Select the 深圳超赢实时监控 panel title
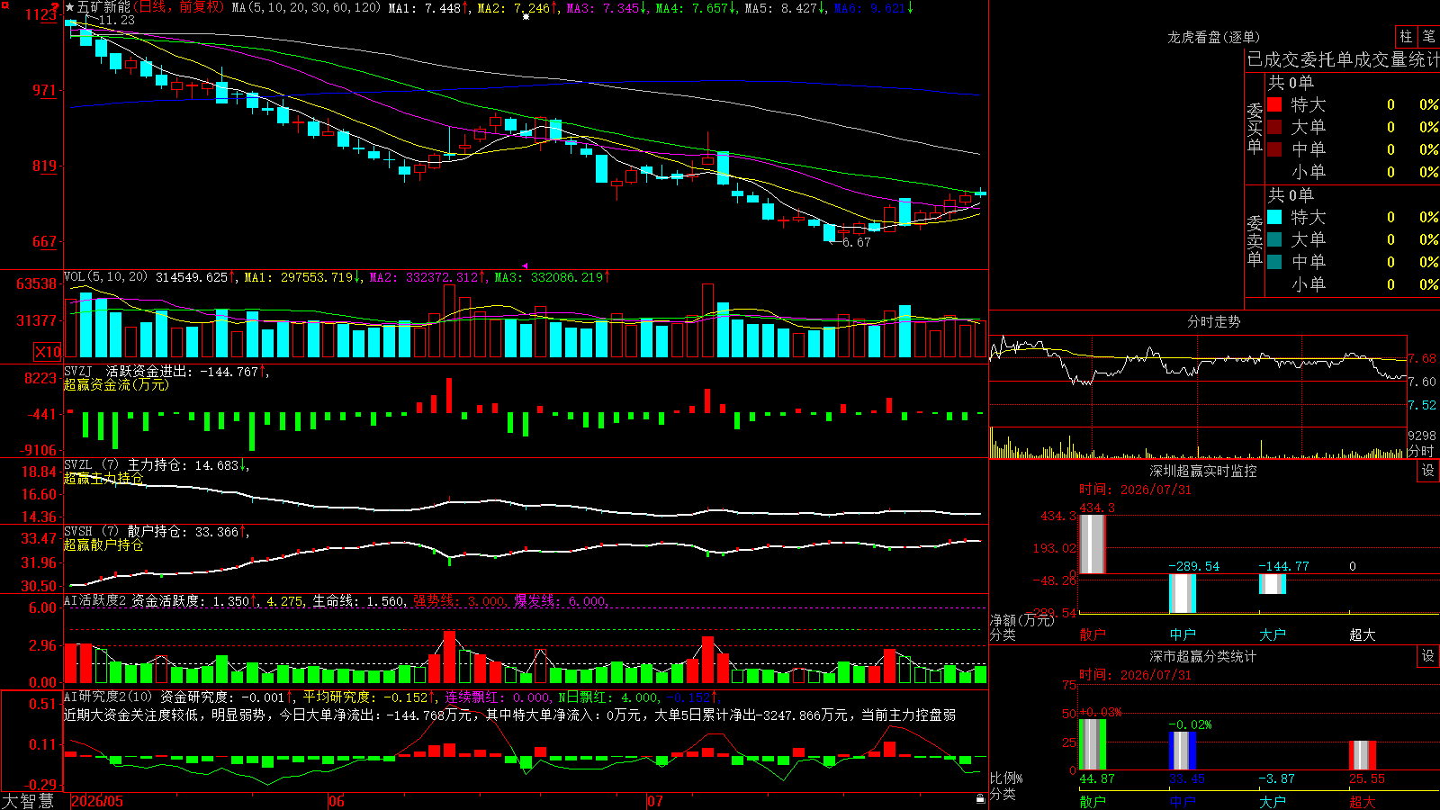The image size is (1440, 810). coord(1202,471)
